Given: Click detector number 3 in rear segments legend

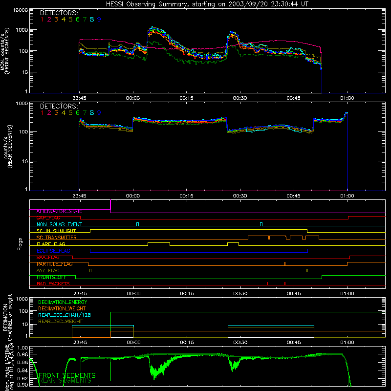Looking at the screenshot, I should tap(56, 113).
